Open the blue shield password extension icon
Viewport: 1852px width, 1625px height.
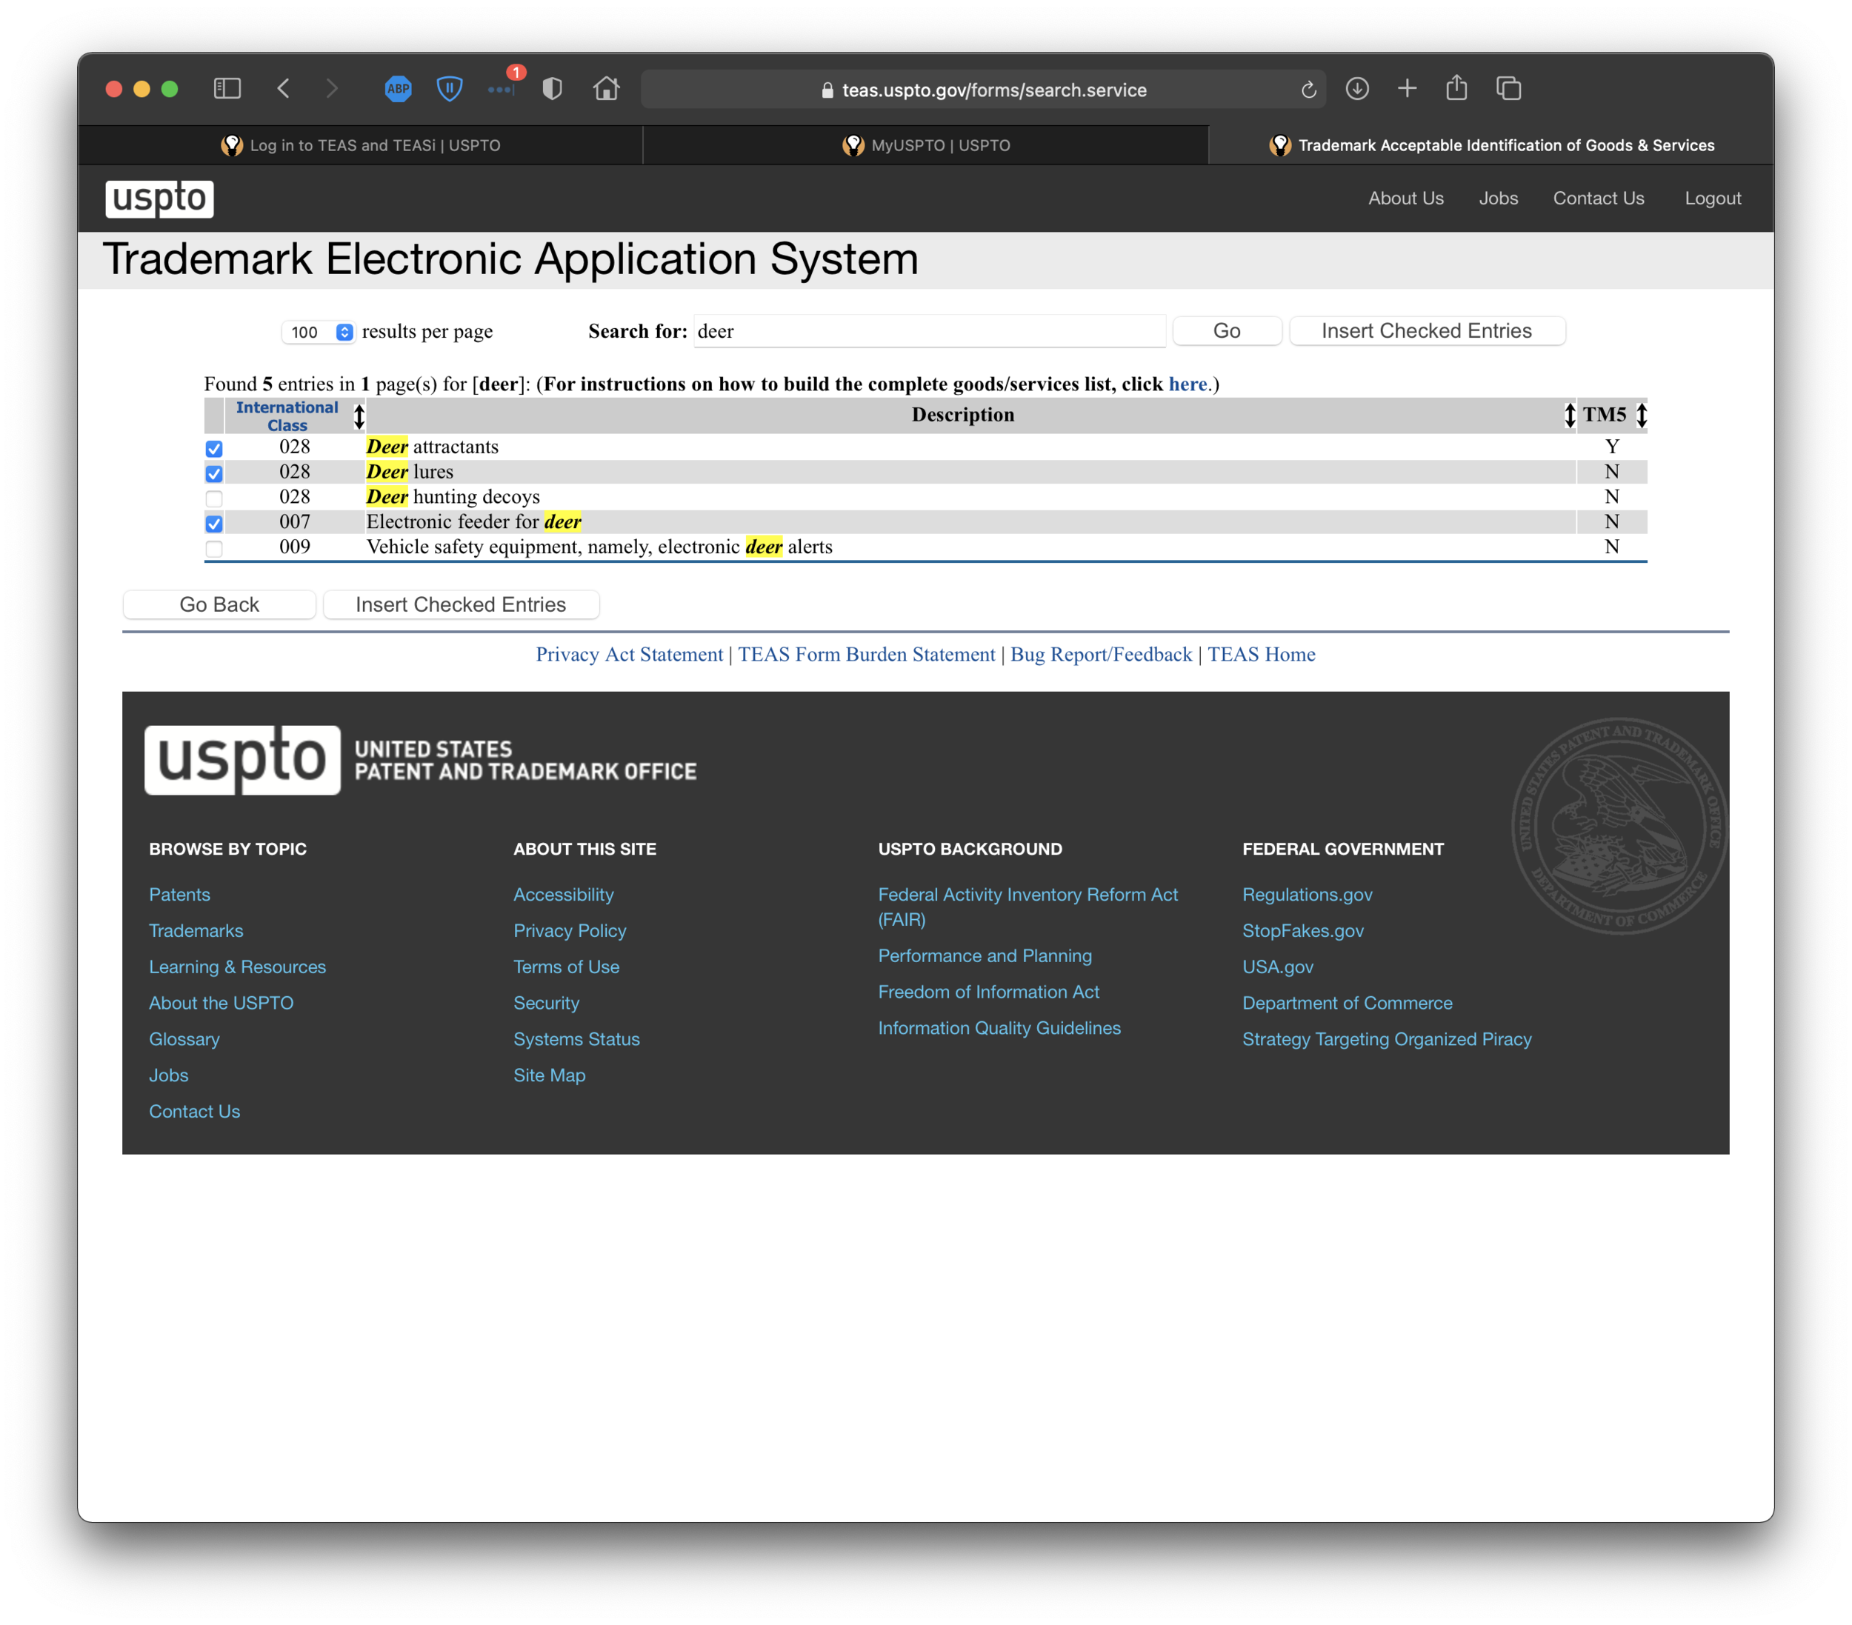pos(450,89)
